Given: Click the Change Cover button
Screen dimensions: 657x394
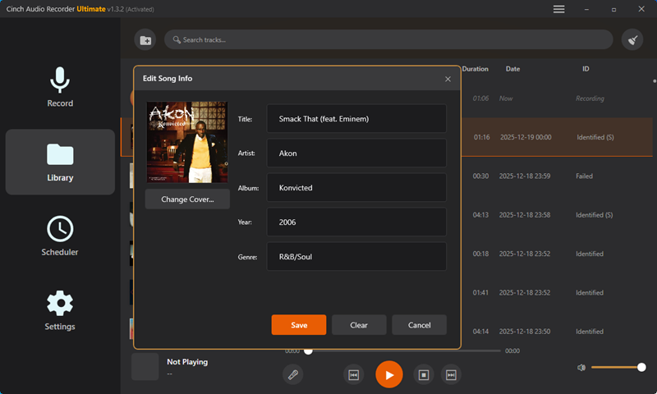Looking at the screenshot, I should click(187, 199).
